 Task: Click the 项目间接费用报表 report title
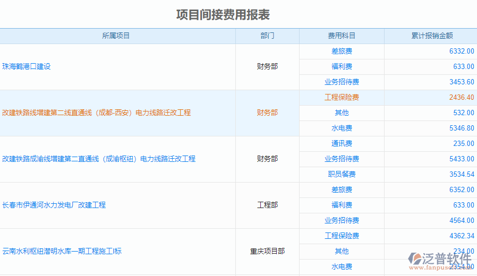tap(223, 14)
